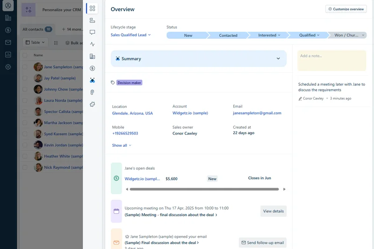Open the deals dollar icon in panel
Image resolution: width=374 pixels, height=249 pixels.
[92, 68]
